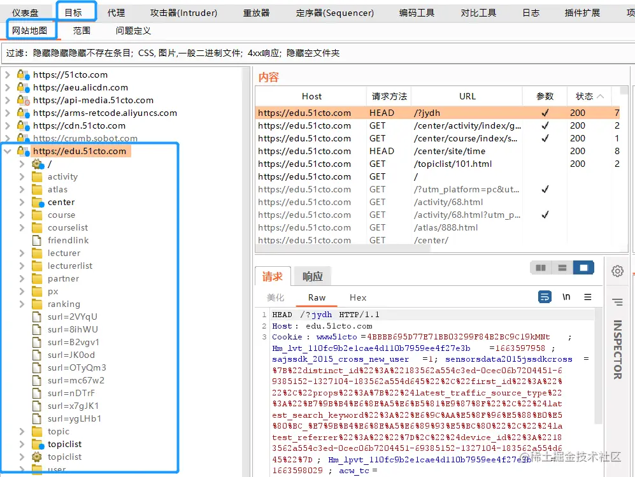635x477 pixels.
Task: Expand the courselist folder
Action: [22, 227]
